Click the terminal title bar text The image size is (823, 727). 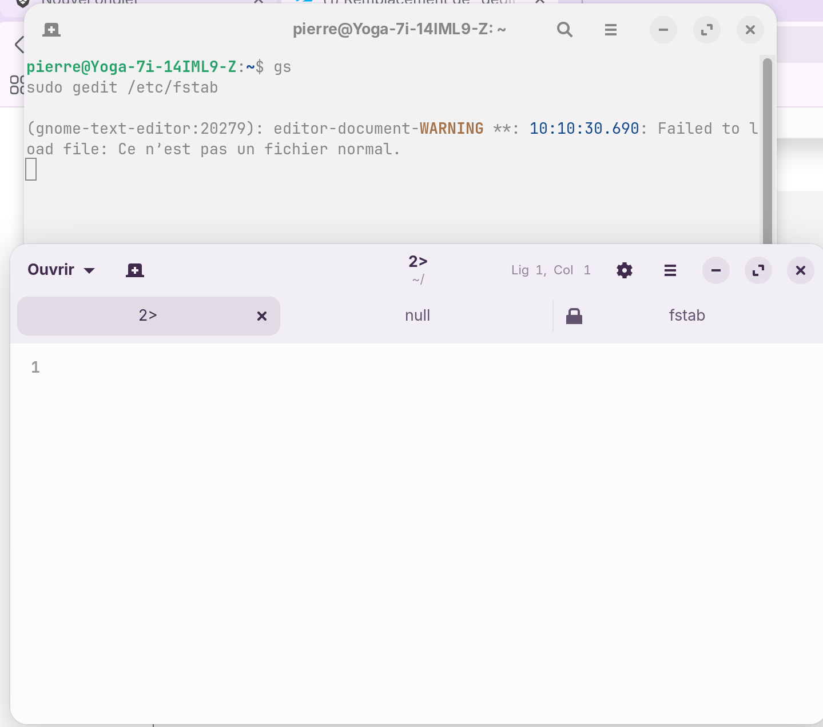coord(399,29)
